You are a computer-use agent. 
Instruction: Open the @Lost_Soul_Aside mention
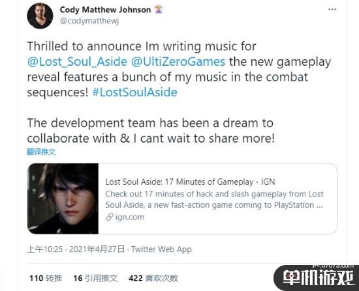coord(77,62)
